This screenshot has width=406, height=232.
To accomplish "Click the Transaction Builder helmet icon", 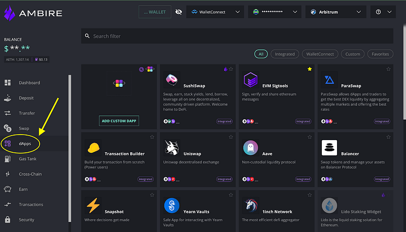I will click(x=93, y=148).
